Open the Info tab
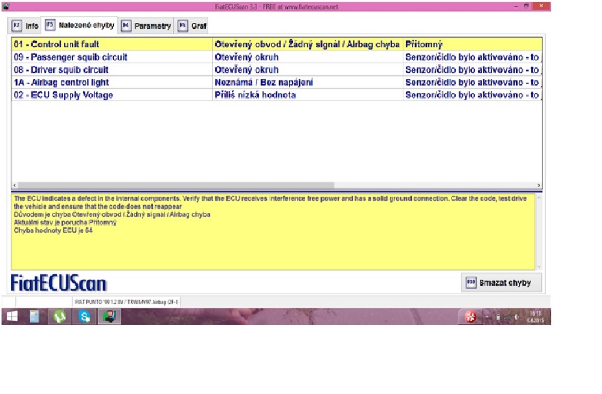The width and height of the screenshot is (602, 394). point(25,26)
